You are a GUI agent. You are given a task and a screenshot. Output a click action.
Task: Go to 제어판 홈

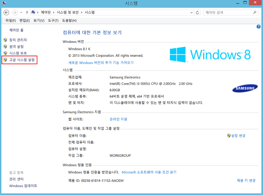click(x=16, y=30)
